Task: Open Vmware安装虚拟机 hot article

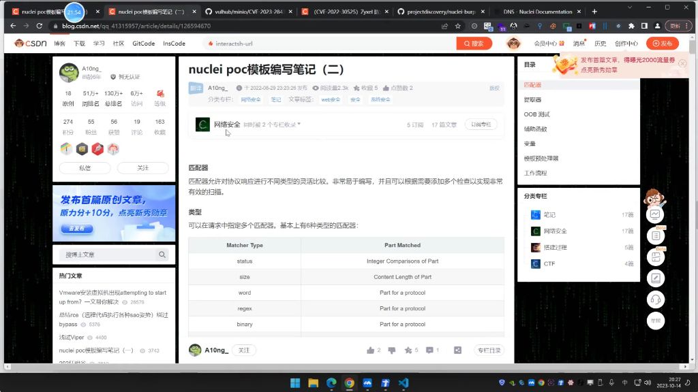Action: pos(112,297)
